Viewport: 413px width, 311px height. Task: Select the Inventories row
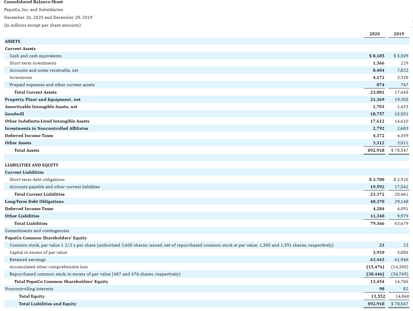[21, 77]
